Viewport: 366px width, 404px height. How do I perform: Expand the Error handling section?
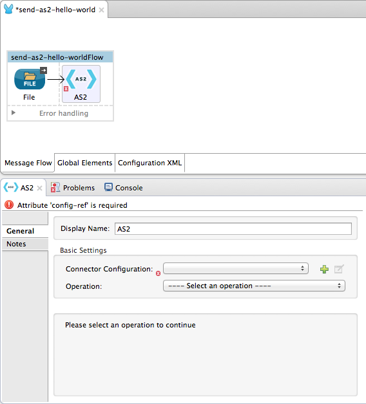pyautogui.click(x=14, y=113)
